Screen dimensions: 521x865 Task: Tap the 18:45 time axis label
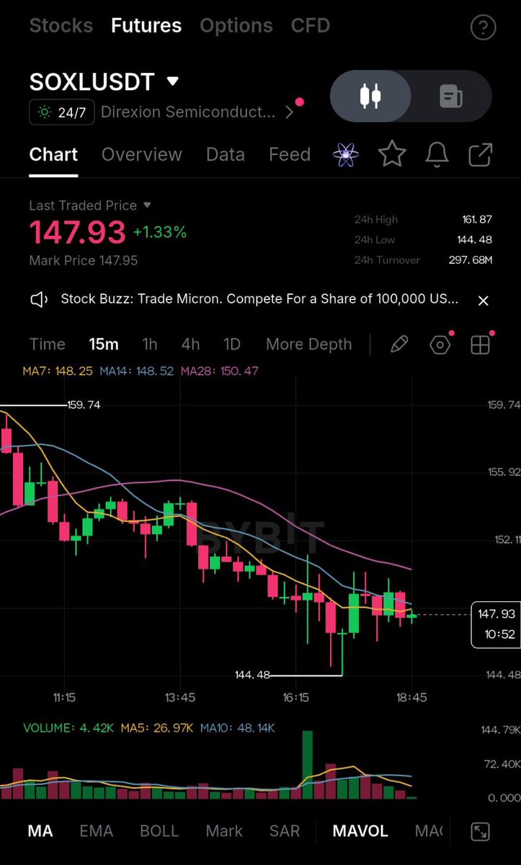pos(411,698)
